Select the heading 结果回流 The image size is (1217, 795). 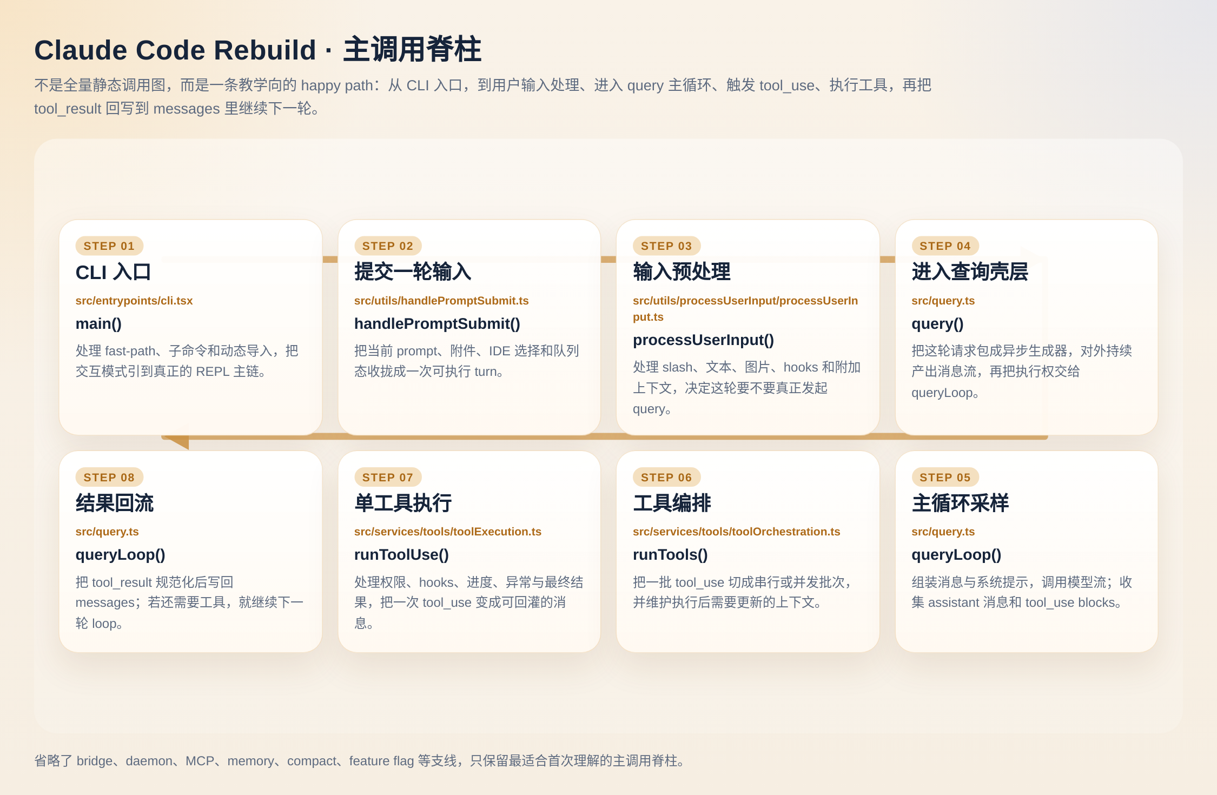pos(115,504)
